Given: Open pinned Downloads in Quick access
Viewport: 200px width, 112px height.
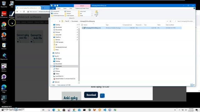Looking at the screenshot, I should pyautogui.click(x=58, y=27).
